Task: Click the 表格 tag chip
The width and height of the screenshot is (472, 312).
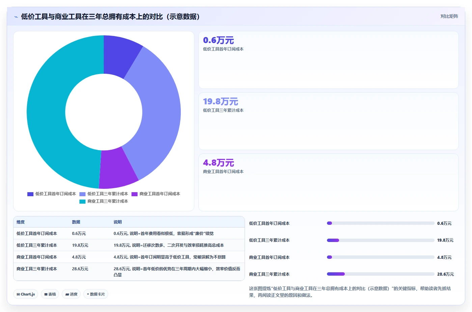Action: [x=50, y=294]
